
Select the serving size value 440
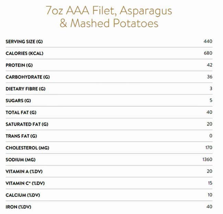208,41
